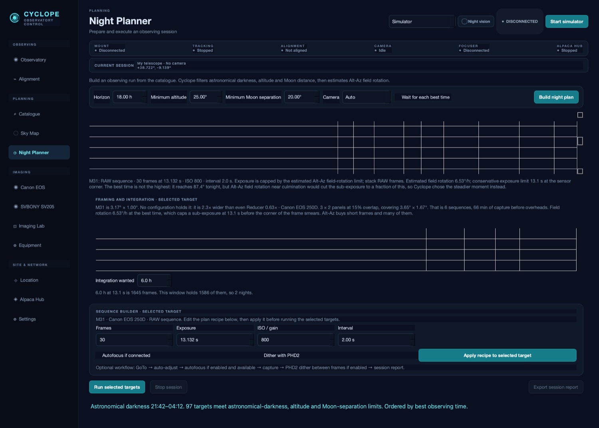Image resolution: width=599 pixels, height=428 pixels.
Task: Open the SVBONY SV205 imaging page
Action: coord(39,207)
